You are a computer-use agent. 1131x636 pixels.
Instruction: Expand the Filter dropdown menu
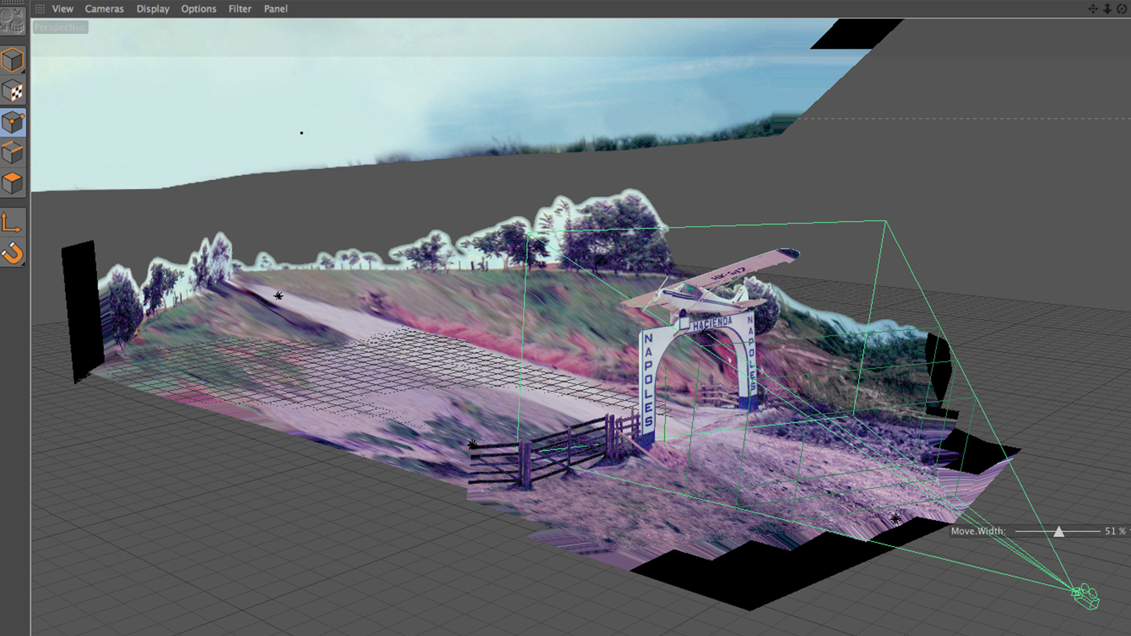[240, 9]
